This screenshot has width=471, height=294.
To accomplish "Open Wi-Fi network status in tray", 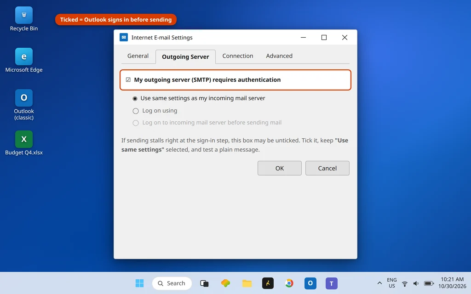I will click(405, 283).
